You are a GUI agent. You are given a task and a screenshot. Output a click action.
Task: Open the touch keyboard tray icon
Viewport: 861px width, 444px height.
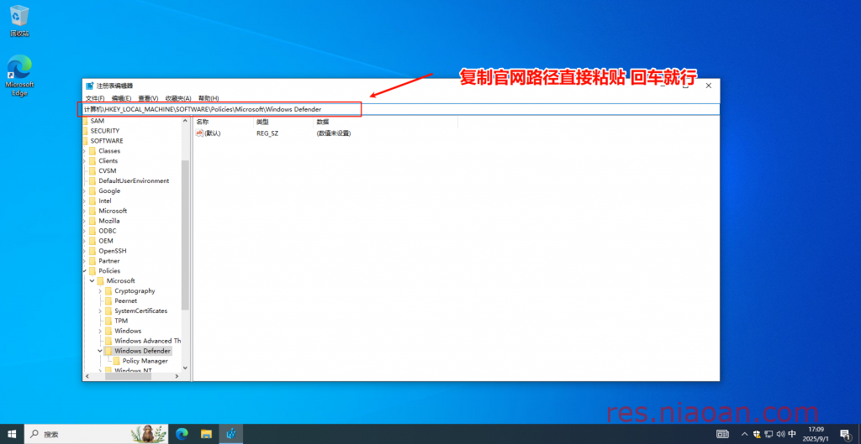pos(723,434)
